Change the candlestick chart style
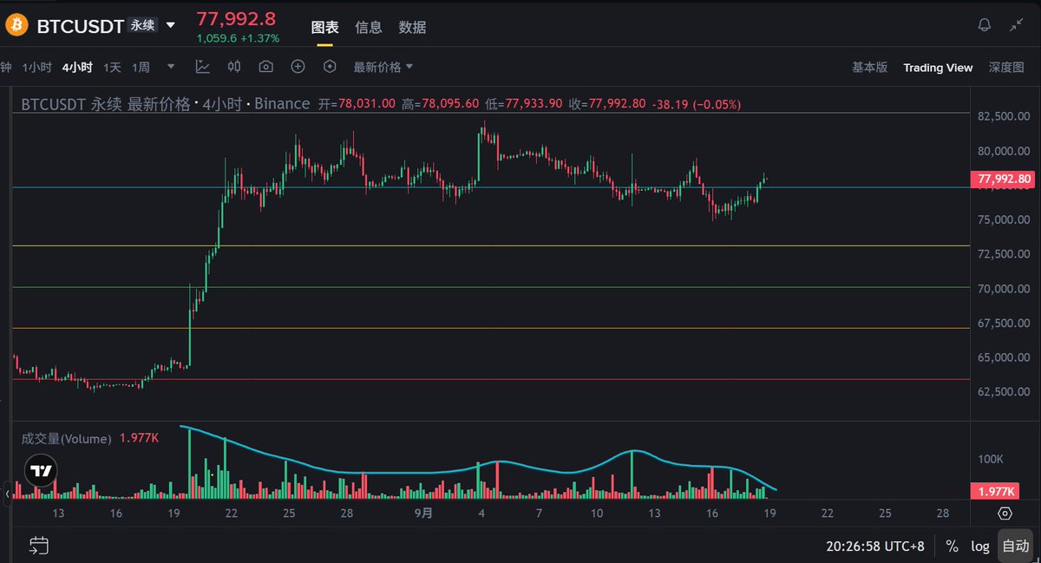Screen dimensions: 1041x563 234,67
